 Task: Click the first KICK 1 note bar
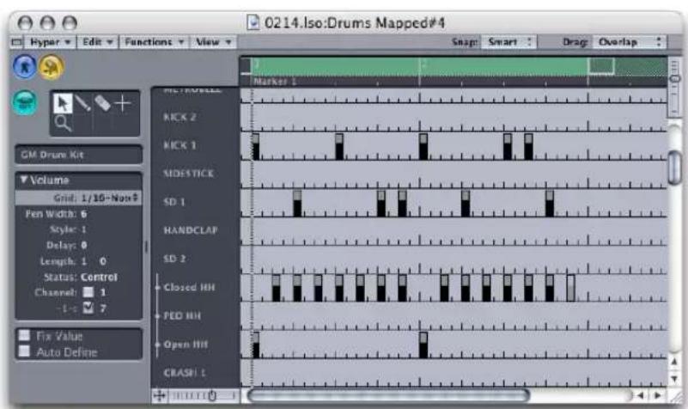[255, 147]
